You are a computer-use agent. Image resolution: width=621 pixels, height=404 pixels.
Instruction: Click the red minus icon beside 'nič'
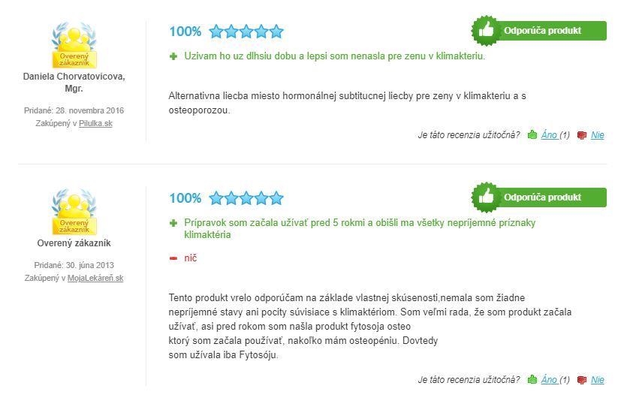click(x=173, y=258)
